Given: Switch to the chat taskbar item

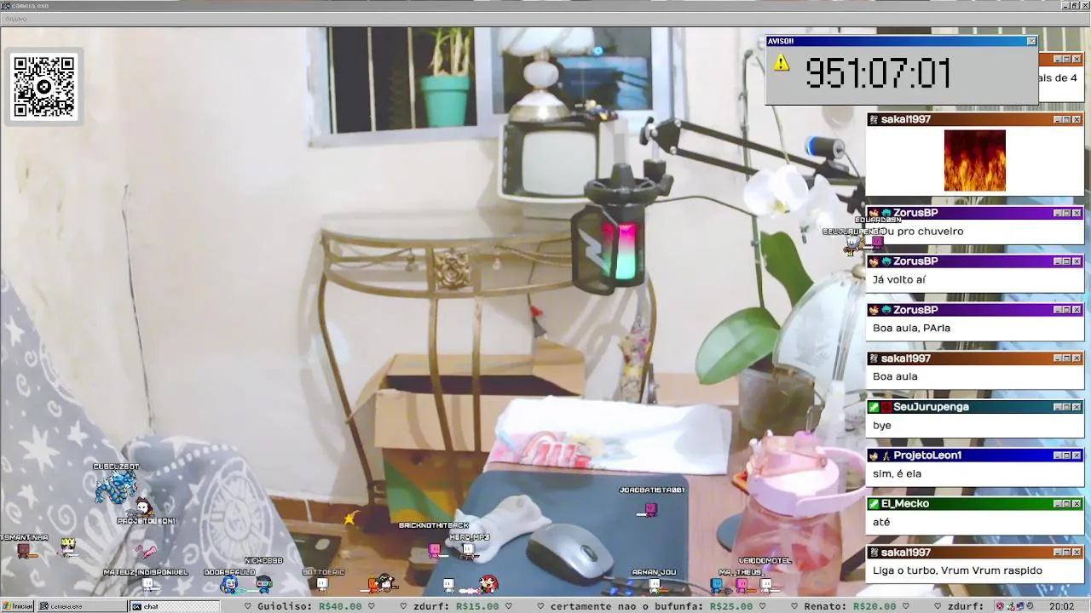Looking at the screenshot, I should click(x=173, y=606).
